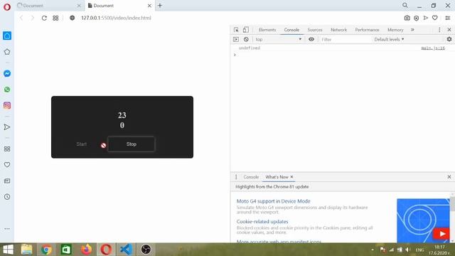Close the What's New tab
The image size is (455, 256).
[291, 177]
